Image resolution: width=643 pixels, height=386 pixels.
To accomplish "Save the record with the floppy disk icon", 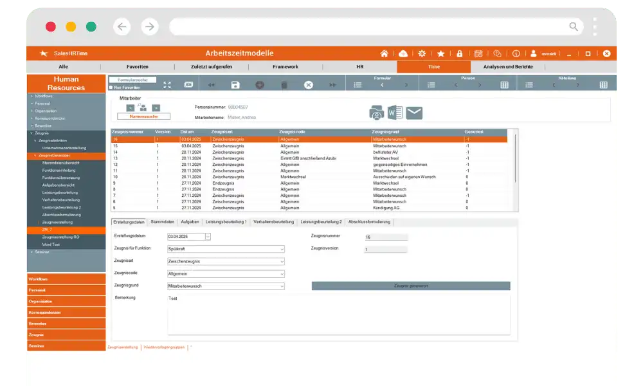I will (235, 85).
